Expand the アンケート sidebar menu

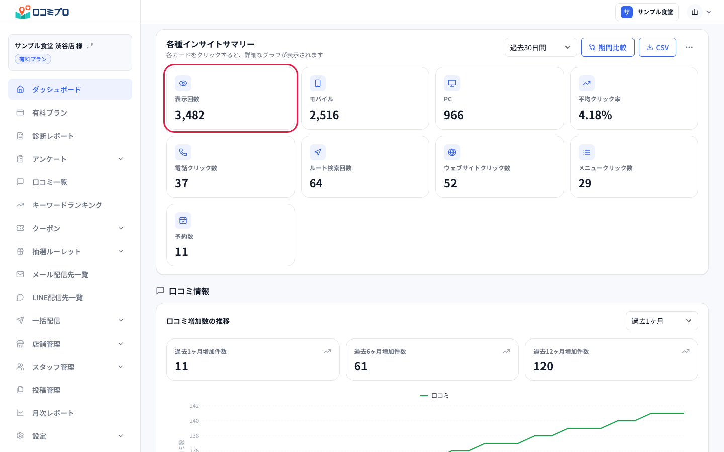(70, 159)
